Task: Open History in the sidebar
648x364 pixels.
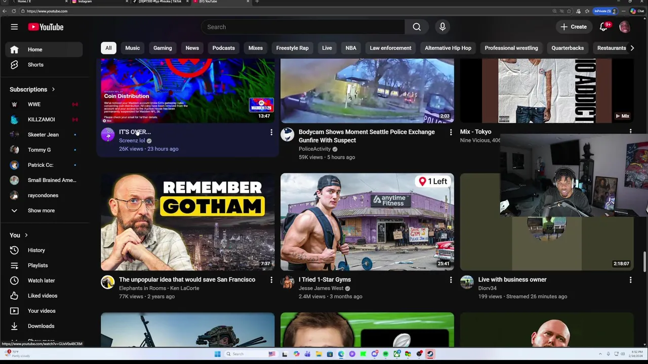Action: tap(44, 250)
